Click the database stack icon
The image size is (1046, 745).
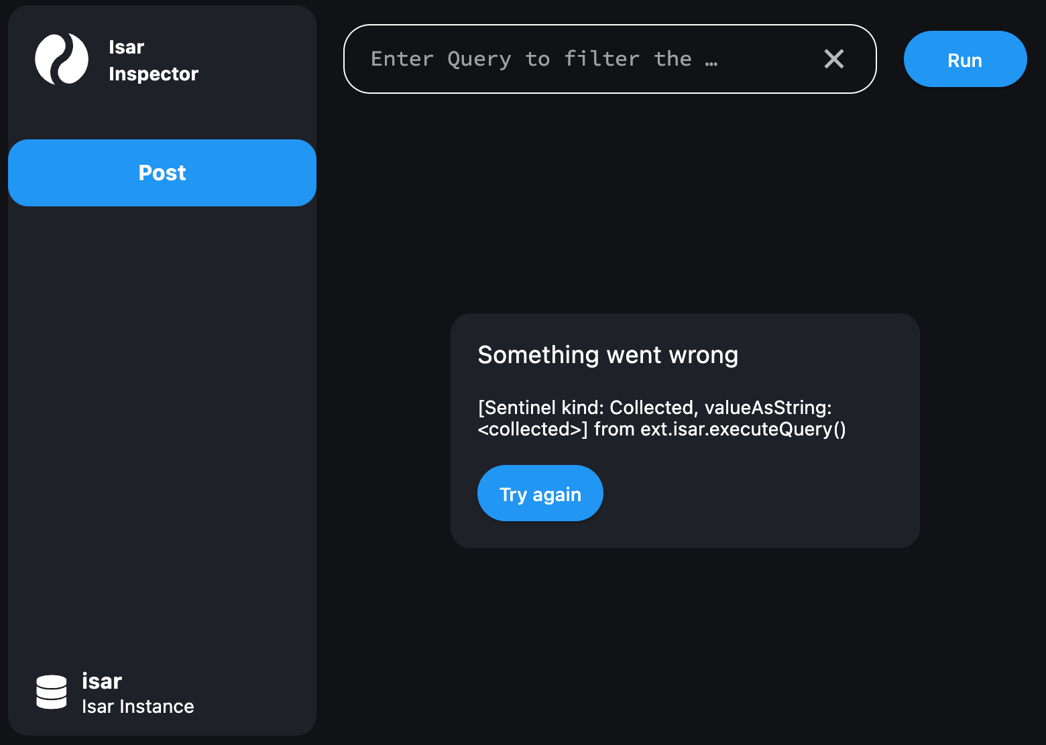click(52, 692)
